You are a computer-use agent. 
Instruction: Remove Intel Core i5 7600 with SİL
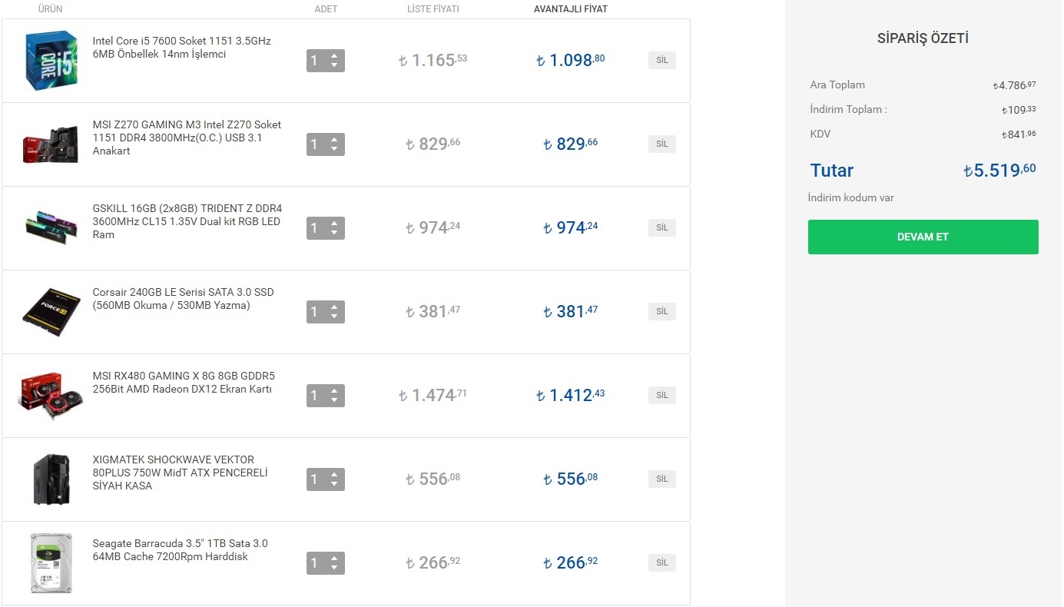(x=661, y=61)
